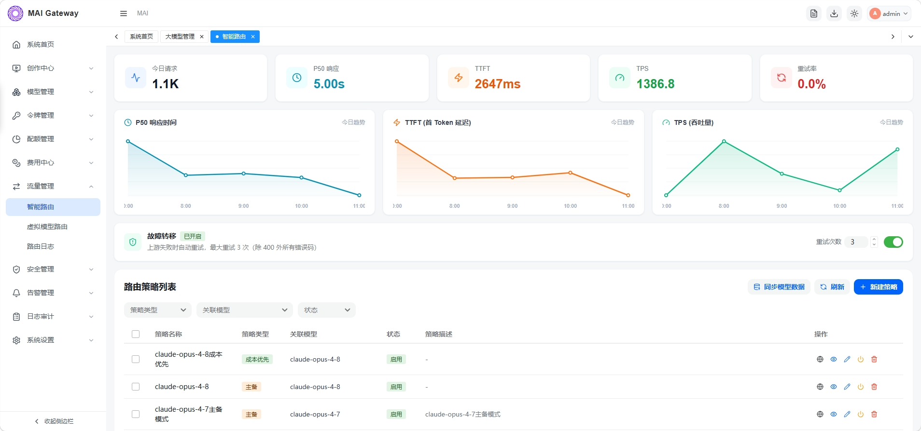The width and height of the screenshot is (921, 431).
Task: Click the globe icon for claude-opus-4-8成本优先
Action: pyautogui.click(x=820, y=359)
